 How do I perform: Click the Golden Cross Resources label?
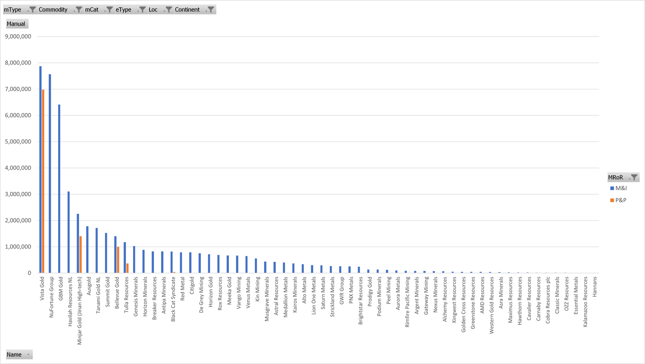coord(464,304)
